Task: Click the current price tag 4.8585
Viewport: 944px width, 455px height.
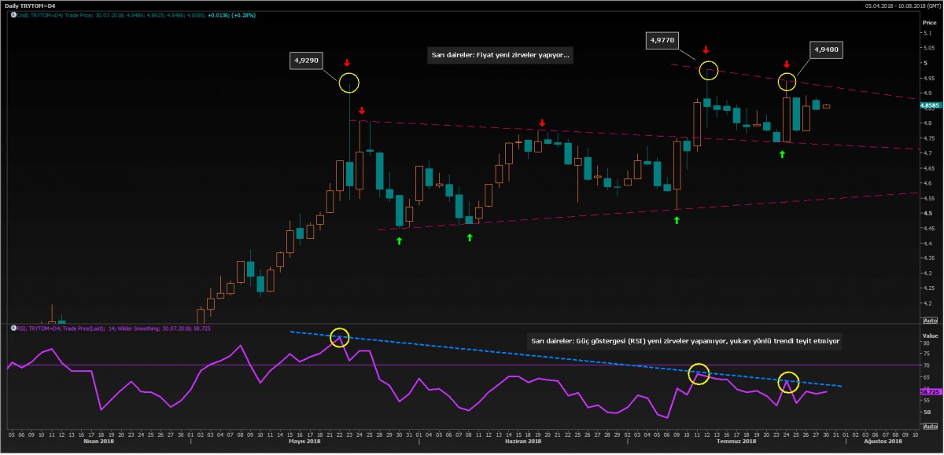Action: pyautogui.click(x=931, y=105)
